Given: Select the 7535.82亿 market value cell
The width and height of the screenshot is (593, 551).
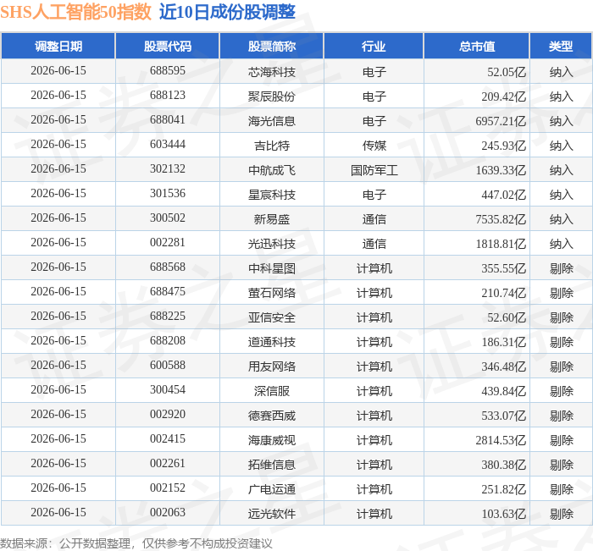Looking at the screenshot, I should tap(501, 219).
